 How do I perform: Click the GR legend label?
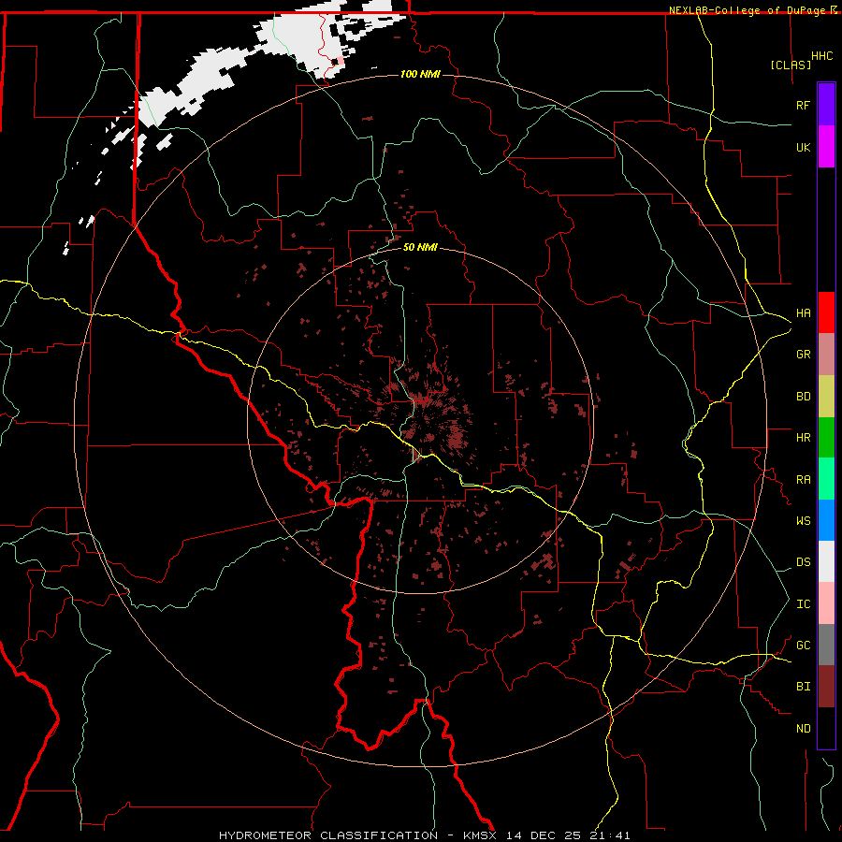pyautogui.click(x=803, y=355)
